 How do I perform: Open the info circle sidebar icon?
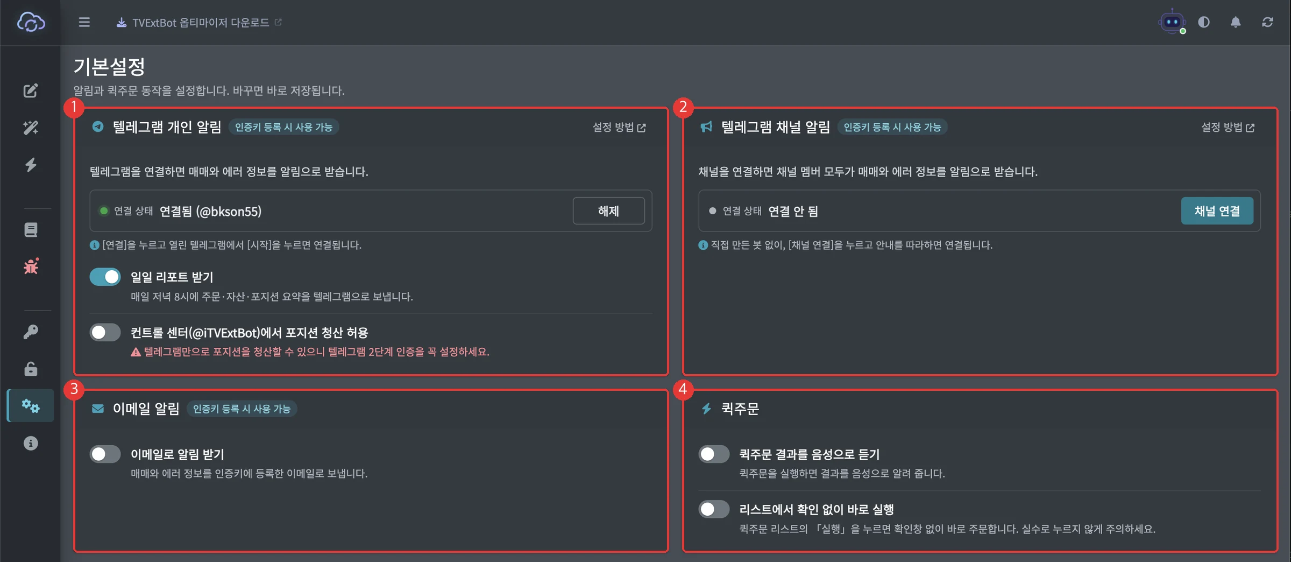31,443
